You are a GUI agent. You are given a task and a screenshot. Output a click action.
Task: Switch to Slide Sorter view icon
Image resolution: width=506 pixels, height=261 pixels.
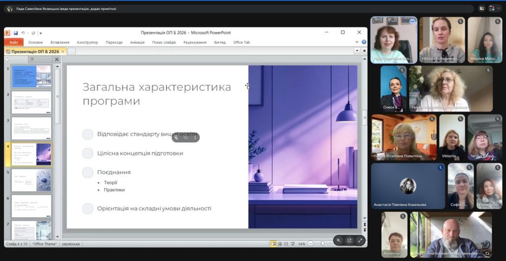[x=280, y=244]
